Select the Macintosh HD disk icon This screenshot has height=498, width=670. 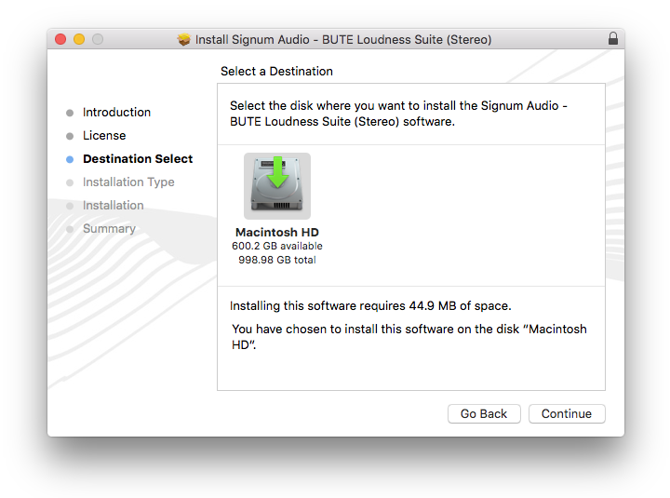coord(277,186)
